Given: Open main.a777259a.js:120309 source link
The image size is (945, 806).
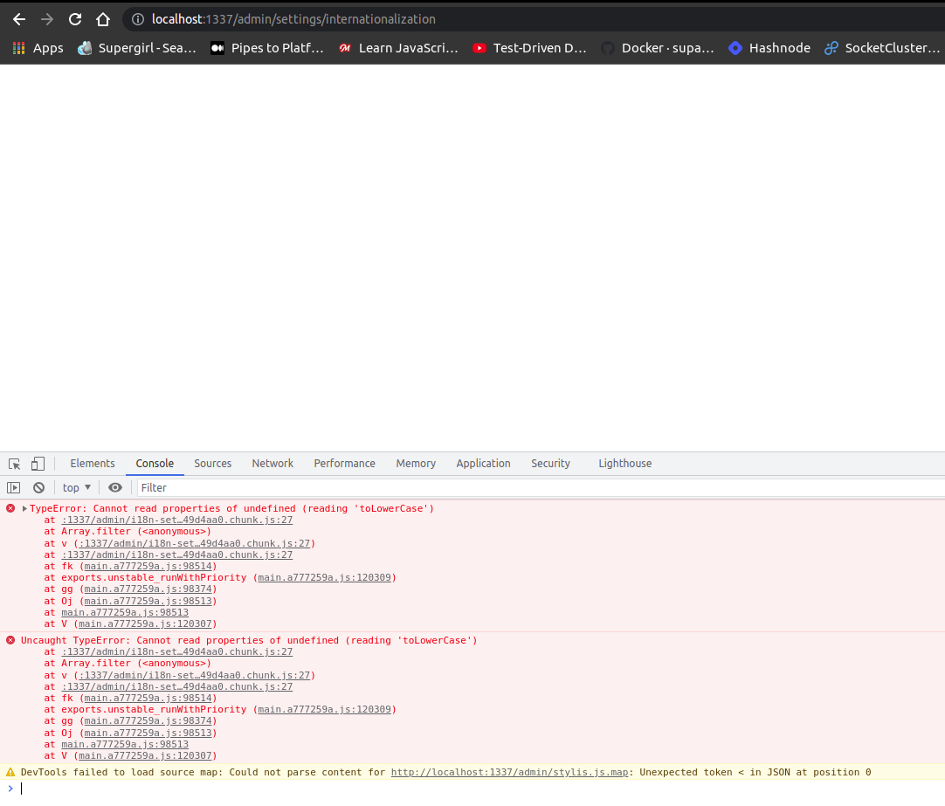Looking at the screenshot, I should 325,577.
